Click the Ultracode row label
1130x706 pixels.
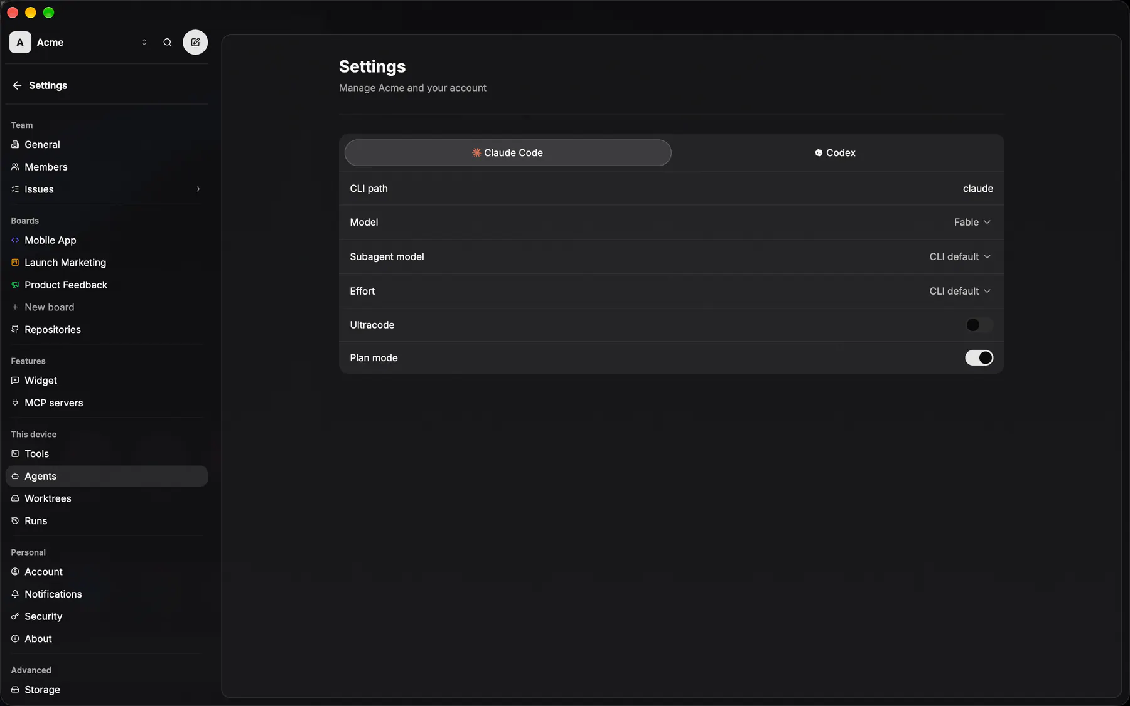372,325
